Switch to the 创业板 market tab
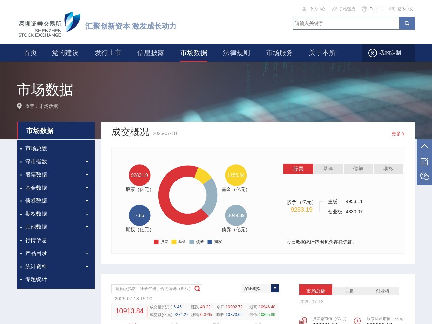The image size is (432, 324). pyautogui.click(x=383, y=291)
